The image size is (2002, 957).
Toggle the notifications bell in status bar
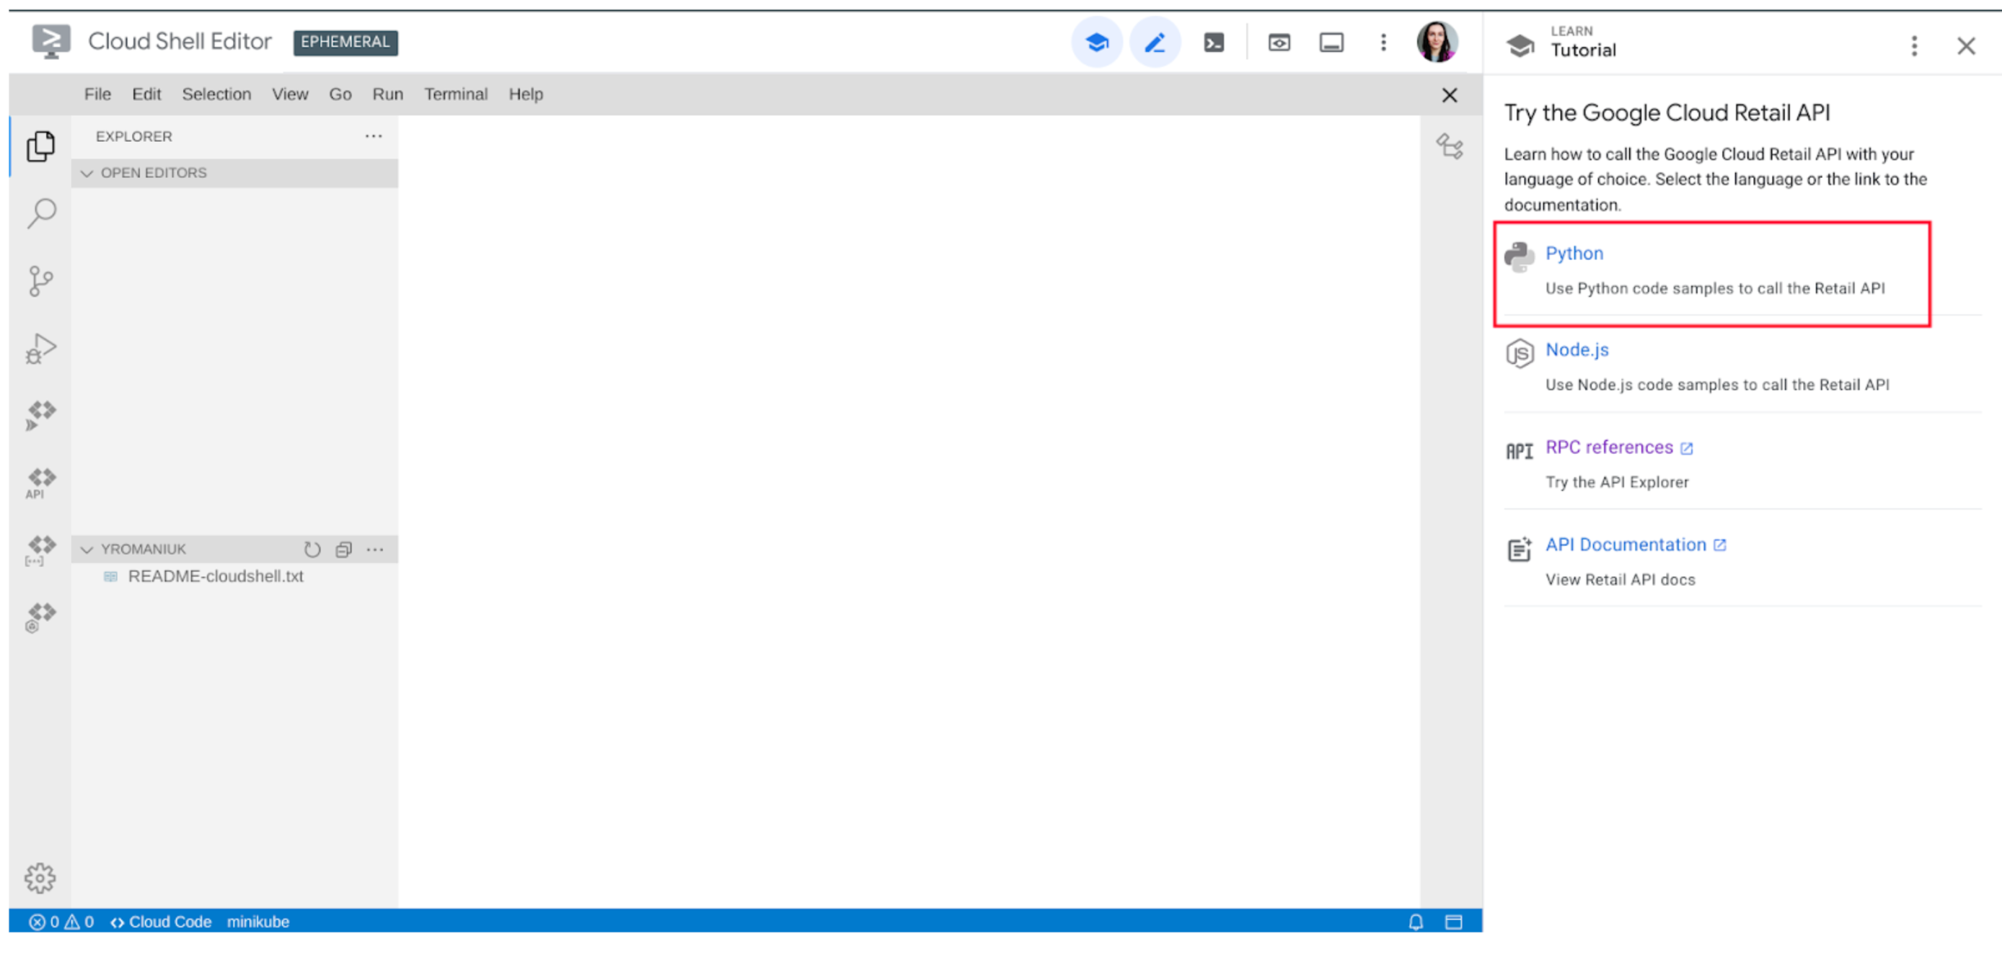[1416, 922]
